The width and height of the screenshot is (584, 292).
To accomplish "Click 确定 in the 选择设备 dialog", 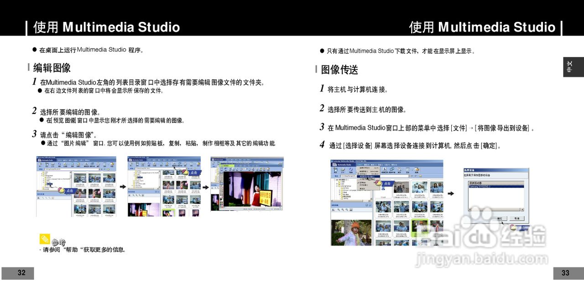I will coord(500,218).
